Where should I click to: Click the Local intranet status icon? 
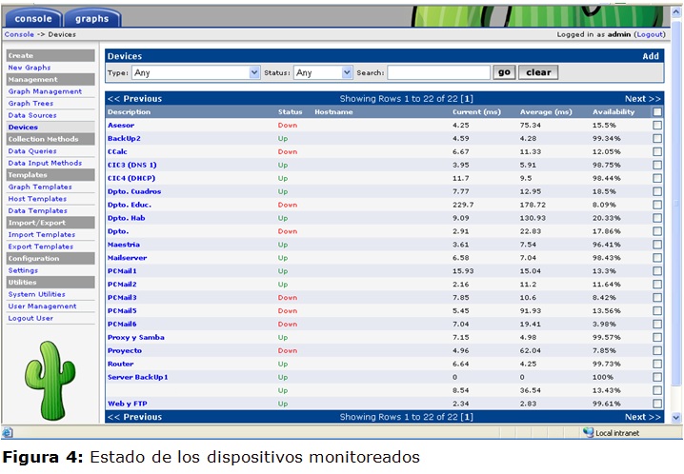[588, 433]
